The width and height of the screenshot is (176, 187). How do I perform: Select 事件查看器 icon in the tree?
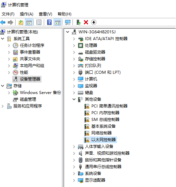(16, 52)
